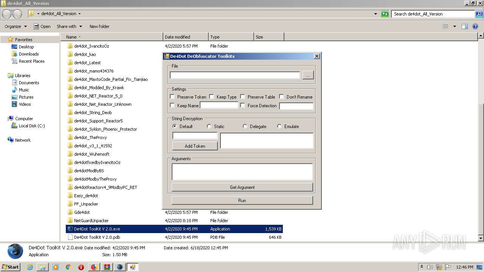The width and height of the screenshot is (484, 272).
Task: Select the Delegate string decryption radio
Action: pyautogui.click(x=245, y=126)
